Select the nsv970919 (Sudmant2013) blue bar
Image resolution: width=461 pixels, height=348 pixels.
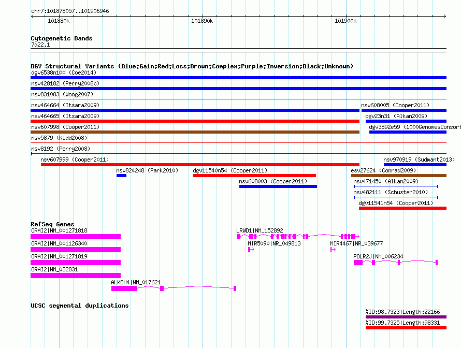(415, 165)
